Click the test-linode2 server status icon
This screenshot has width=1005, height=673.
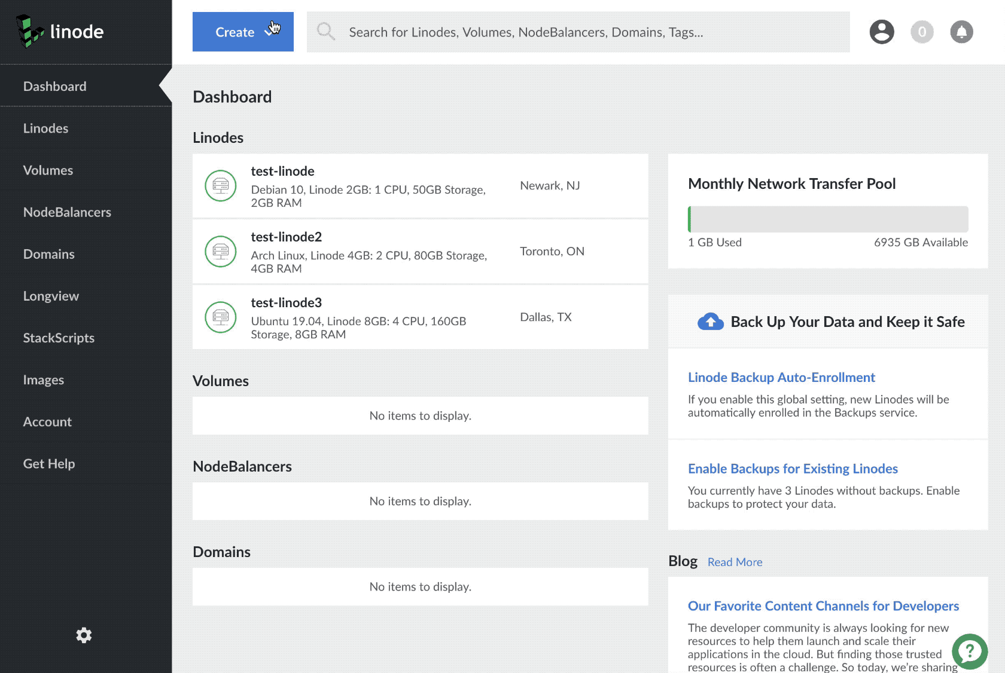221,252
